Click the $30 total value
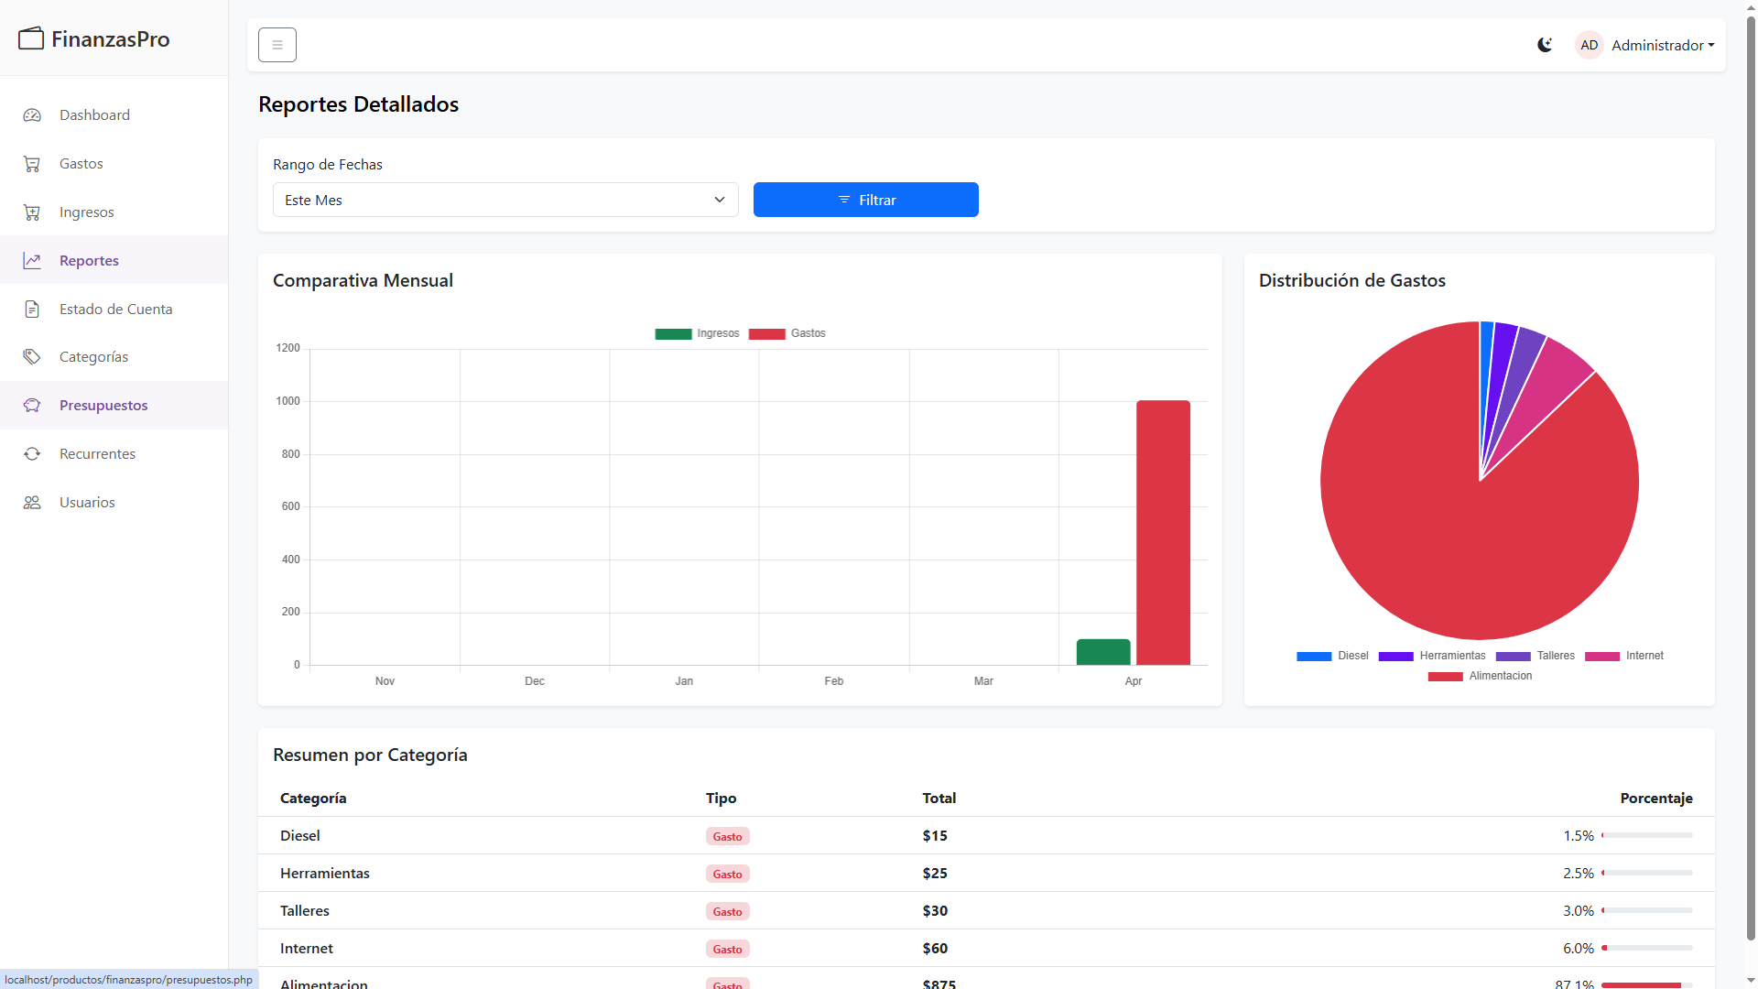 tap(935, 911)
